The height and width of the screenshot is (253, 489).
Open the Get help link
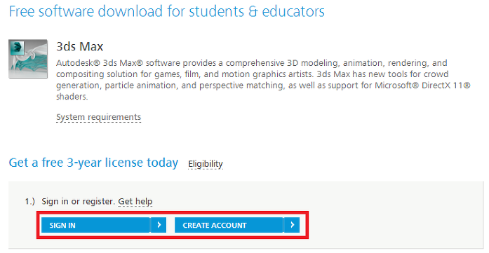(x=135, y=201)
